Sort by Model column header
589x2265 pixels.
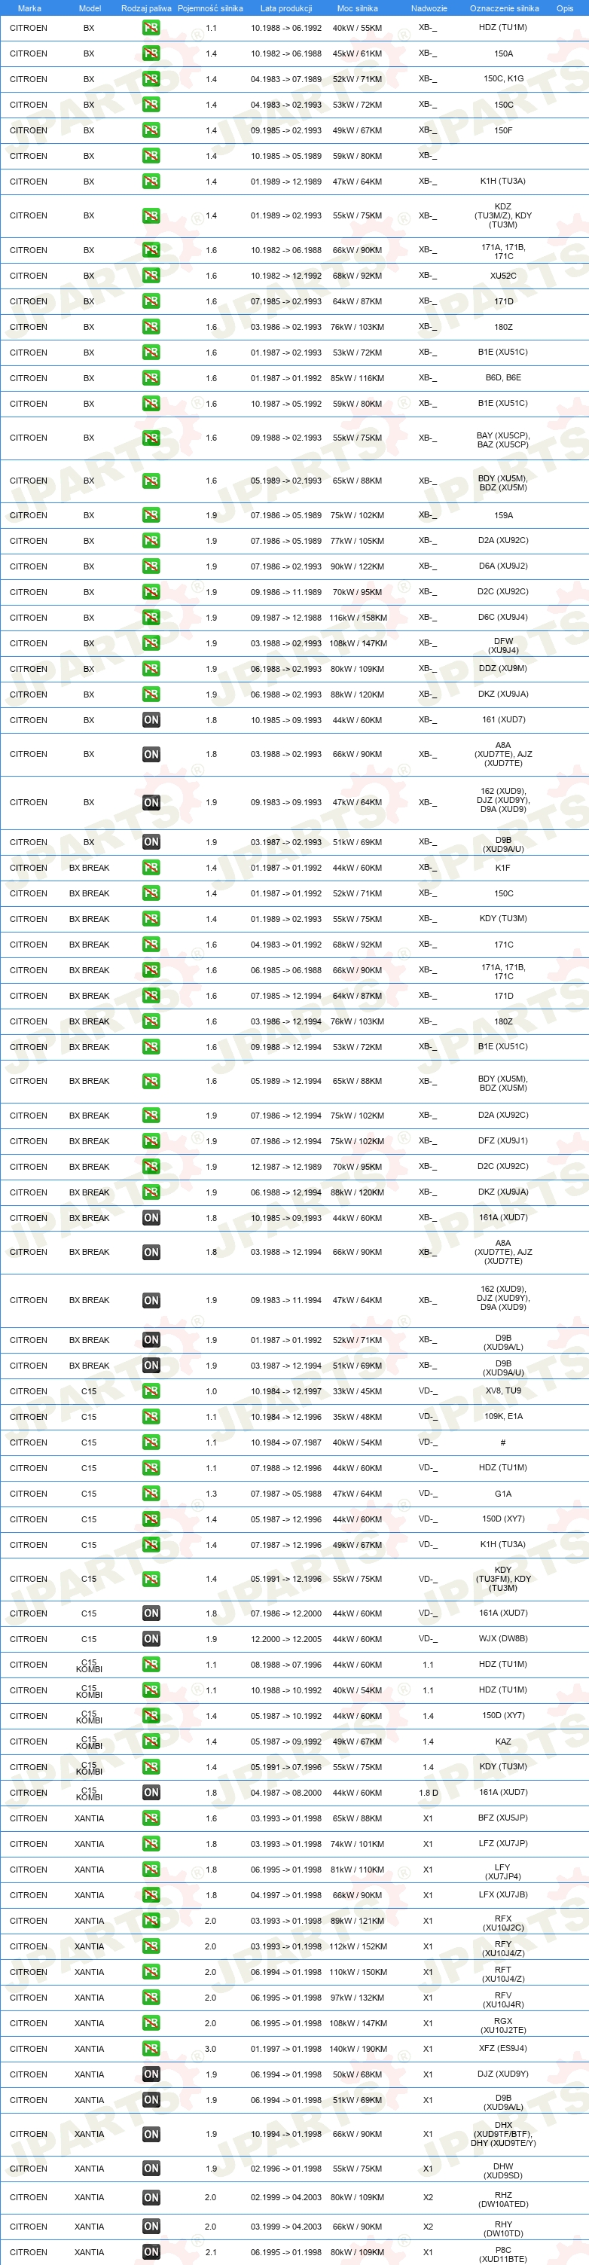tap(90, 8)
